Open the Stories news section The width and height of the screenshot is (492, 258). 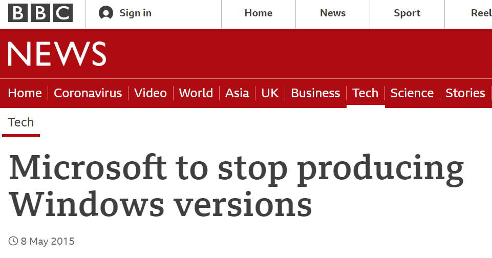tap(465, 93)
